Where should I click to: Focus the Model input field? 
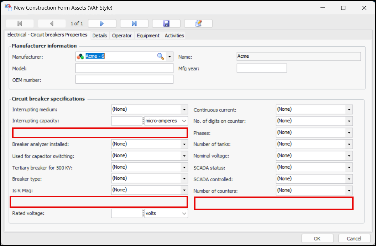124,68
